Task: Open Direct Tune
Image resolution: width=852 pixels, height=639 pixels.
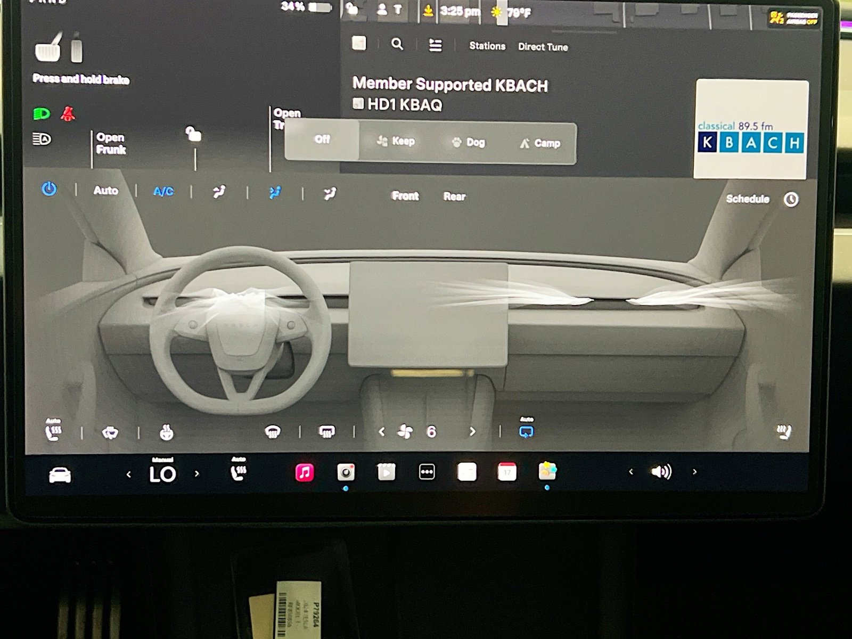Action: pyautogui.click(x=543, y=47)
